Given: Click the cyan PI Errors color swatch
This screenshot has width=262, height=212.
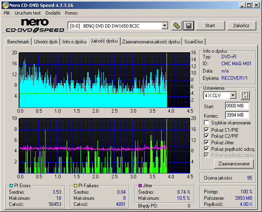Looking at the screenshot, I should 11,186.
